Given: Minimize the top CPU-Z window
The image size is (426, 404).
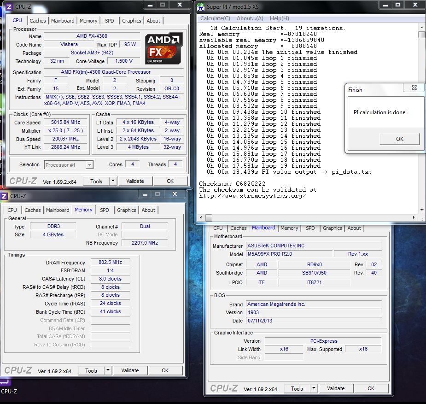Looking at the screenshot, I should click(x=150, y=5).
